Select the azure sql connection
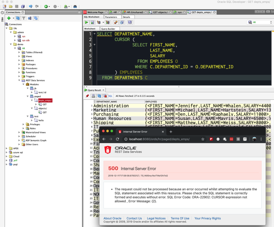Image resolution: width=274 pixels, height=227 pixels. [18, 152]
